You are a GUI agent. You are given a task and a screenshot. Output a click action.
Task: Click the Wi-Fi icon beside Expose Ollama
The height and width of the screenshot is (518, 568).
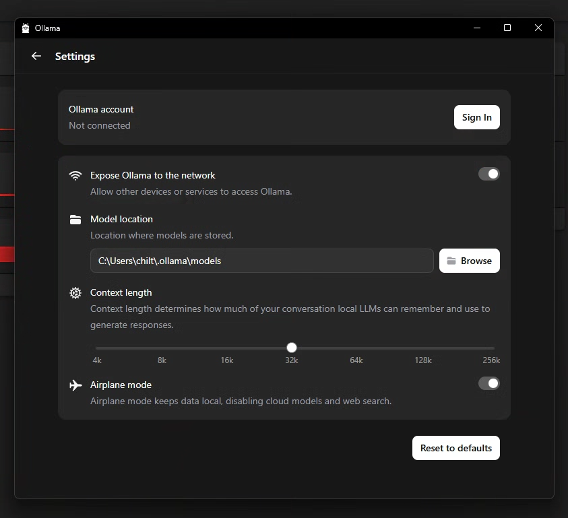[x=75, y=176]
